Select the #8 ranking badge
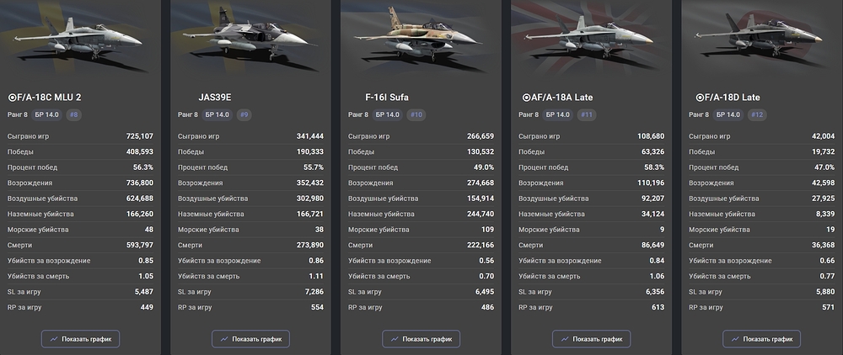The height and width of the screenshot is (355, 843). tap(74, 114)
